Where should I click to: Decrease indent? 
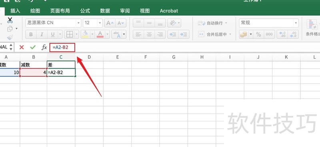click(x=173, y=34)
